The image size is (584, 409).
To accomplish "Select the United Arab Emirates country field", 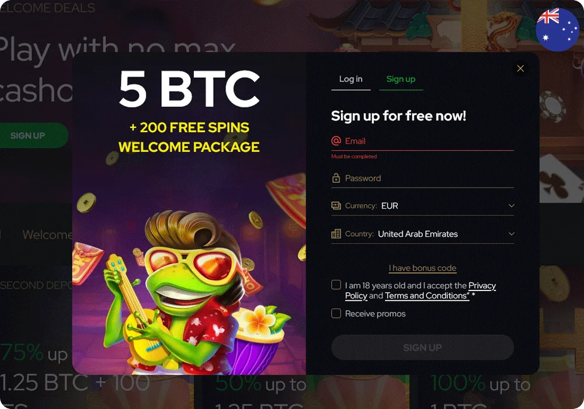I will [422, 234].
